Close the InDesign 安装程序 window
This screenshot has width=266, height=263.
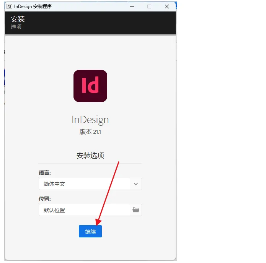167,6
